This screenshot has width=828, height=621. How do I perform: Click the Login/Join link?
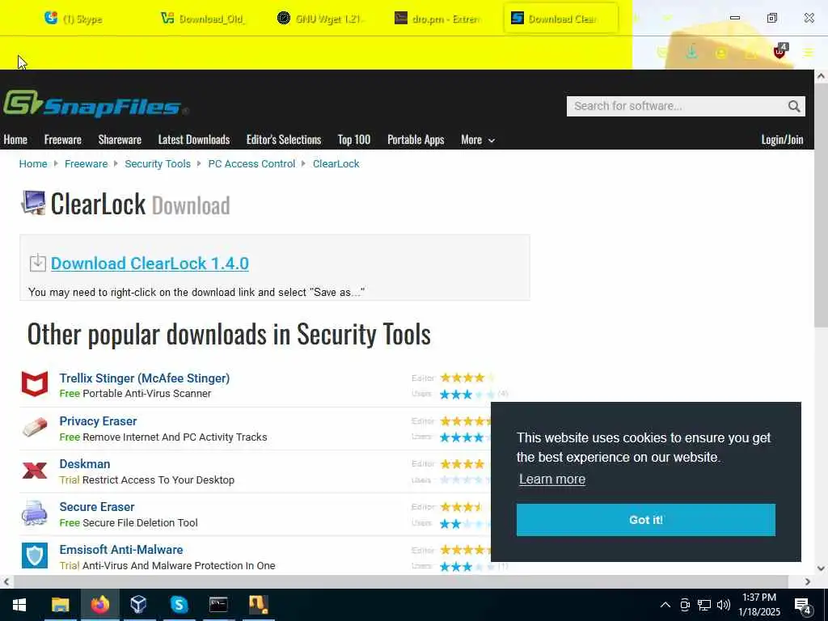(782, 139)
